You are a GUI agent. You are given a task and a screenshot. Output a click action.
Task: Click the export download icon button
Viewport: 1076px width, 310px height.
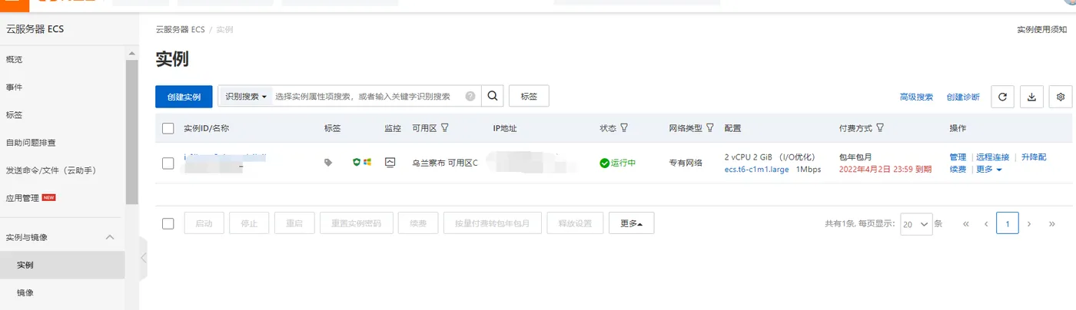point(1031,97)
